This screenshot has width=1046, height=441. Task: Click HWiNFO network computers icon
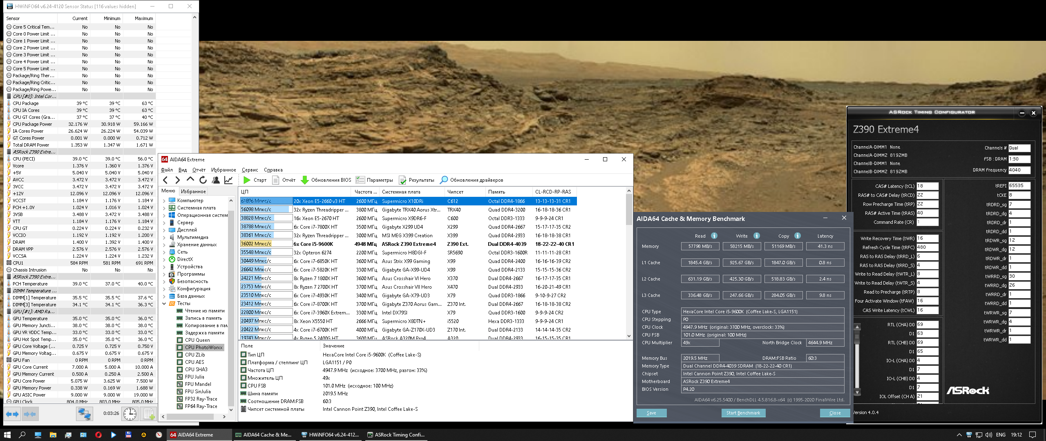[85, 414]
